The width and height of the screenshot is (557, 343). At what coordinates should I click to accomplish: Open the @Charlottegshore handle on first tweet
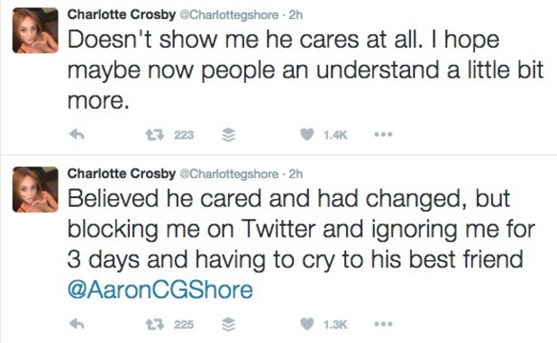pos(229,15)
